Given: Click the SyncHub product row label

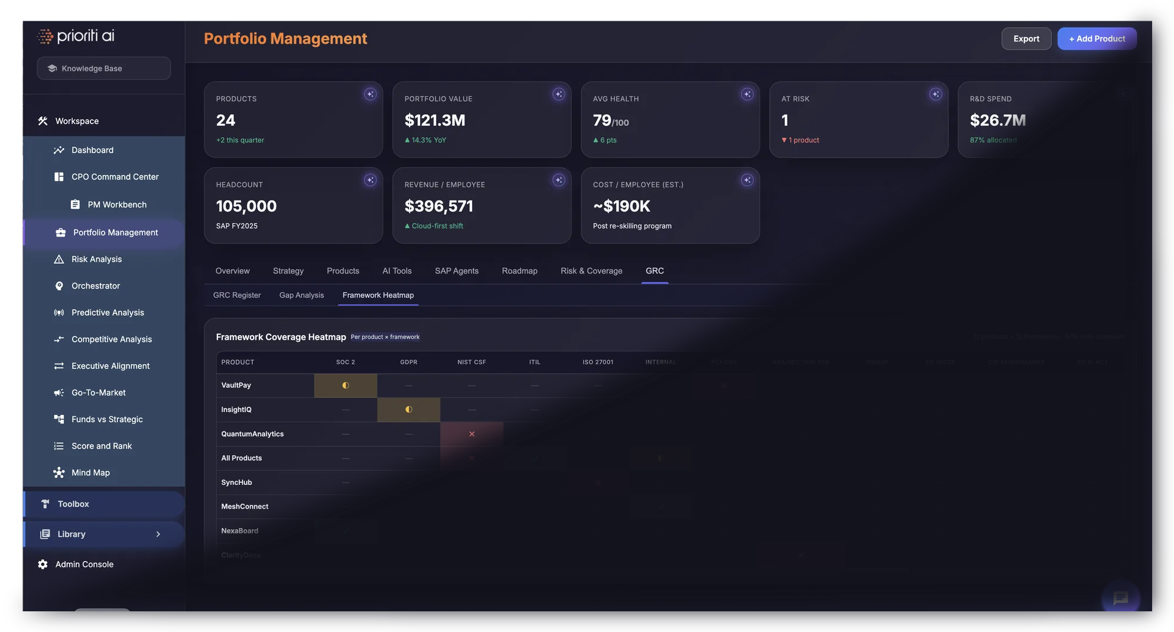Looking at the screenshot, I should click(x=236, y=482).
